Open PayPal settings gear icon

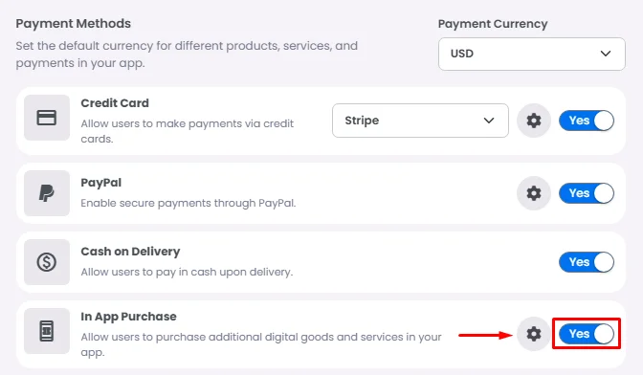[534, 193]
